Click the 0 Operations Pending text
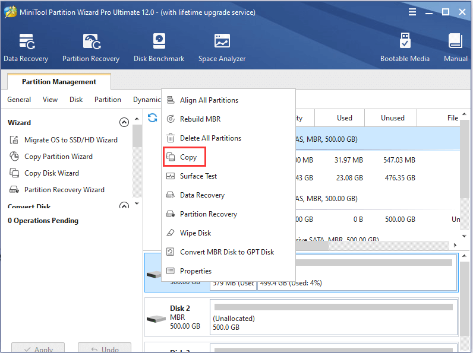This screenshot has width=473, height=353. click(43, 221)
